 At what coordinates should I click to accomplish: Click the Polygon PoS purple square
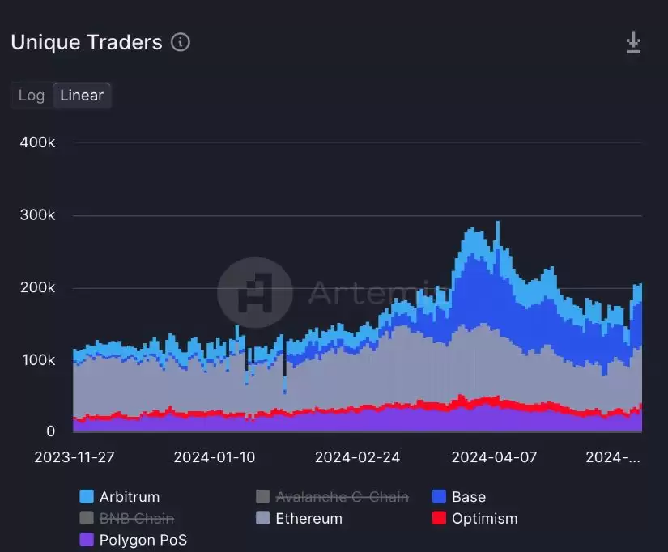[87, 539]
